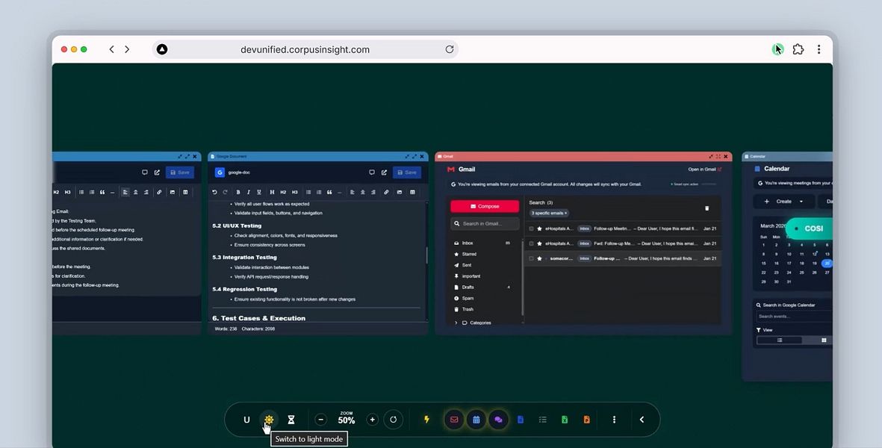The image size is (882, 448).
Task: Open the checklist tasks icon in dock
Action: click(x=542, y=420)
